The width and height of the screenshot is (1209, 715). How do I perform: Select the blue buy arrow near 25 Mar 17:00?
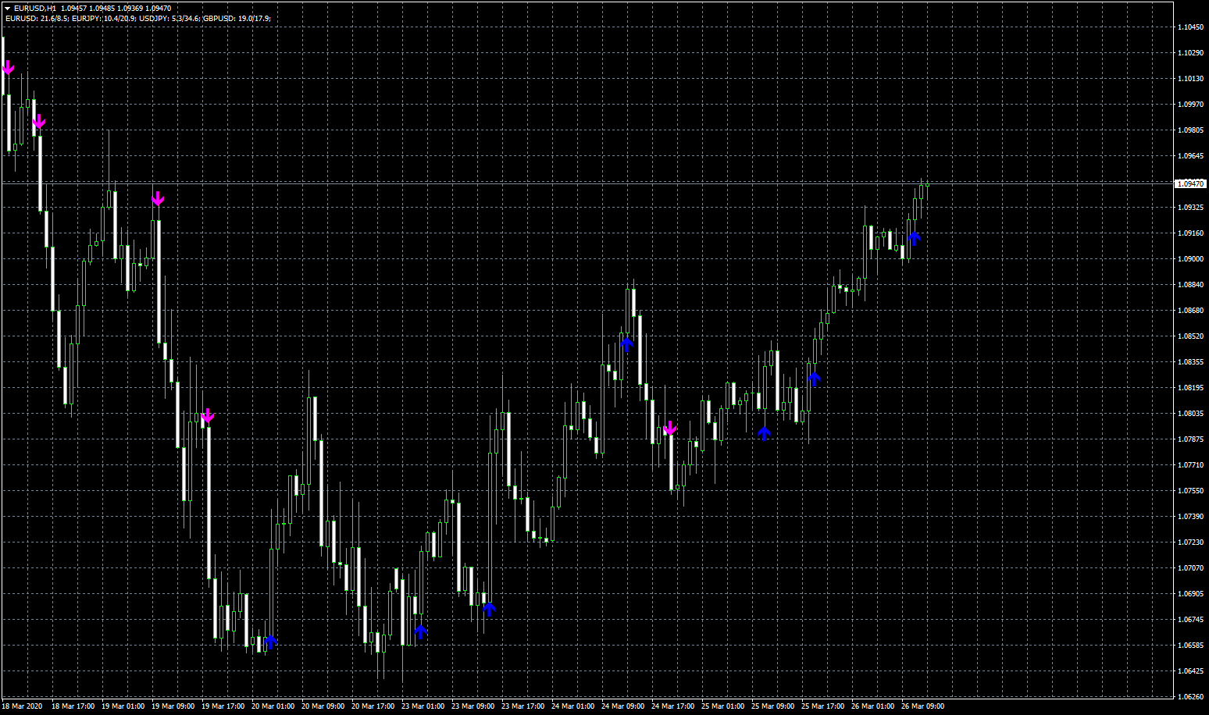pos(814,379)
